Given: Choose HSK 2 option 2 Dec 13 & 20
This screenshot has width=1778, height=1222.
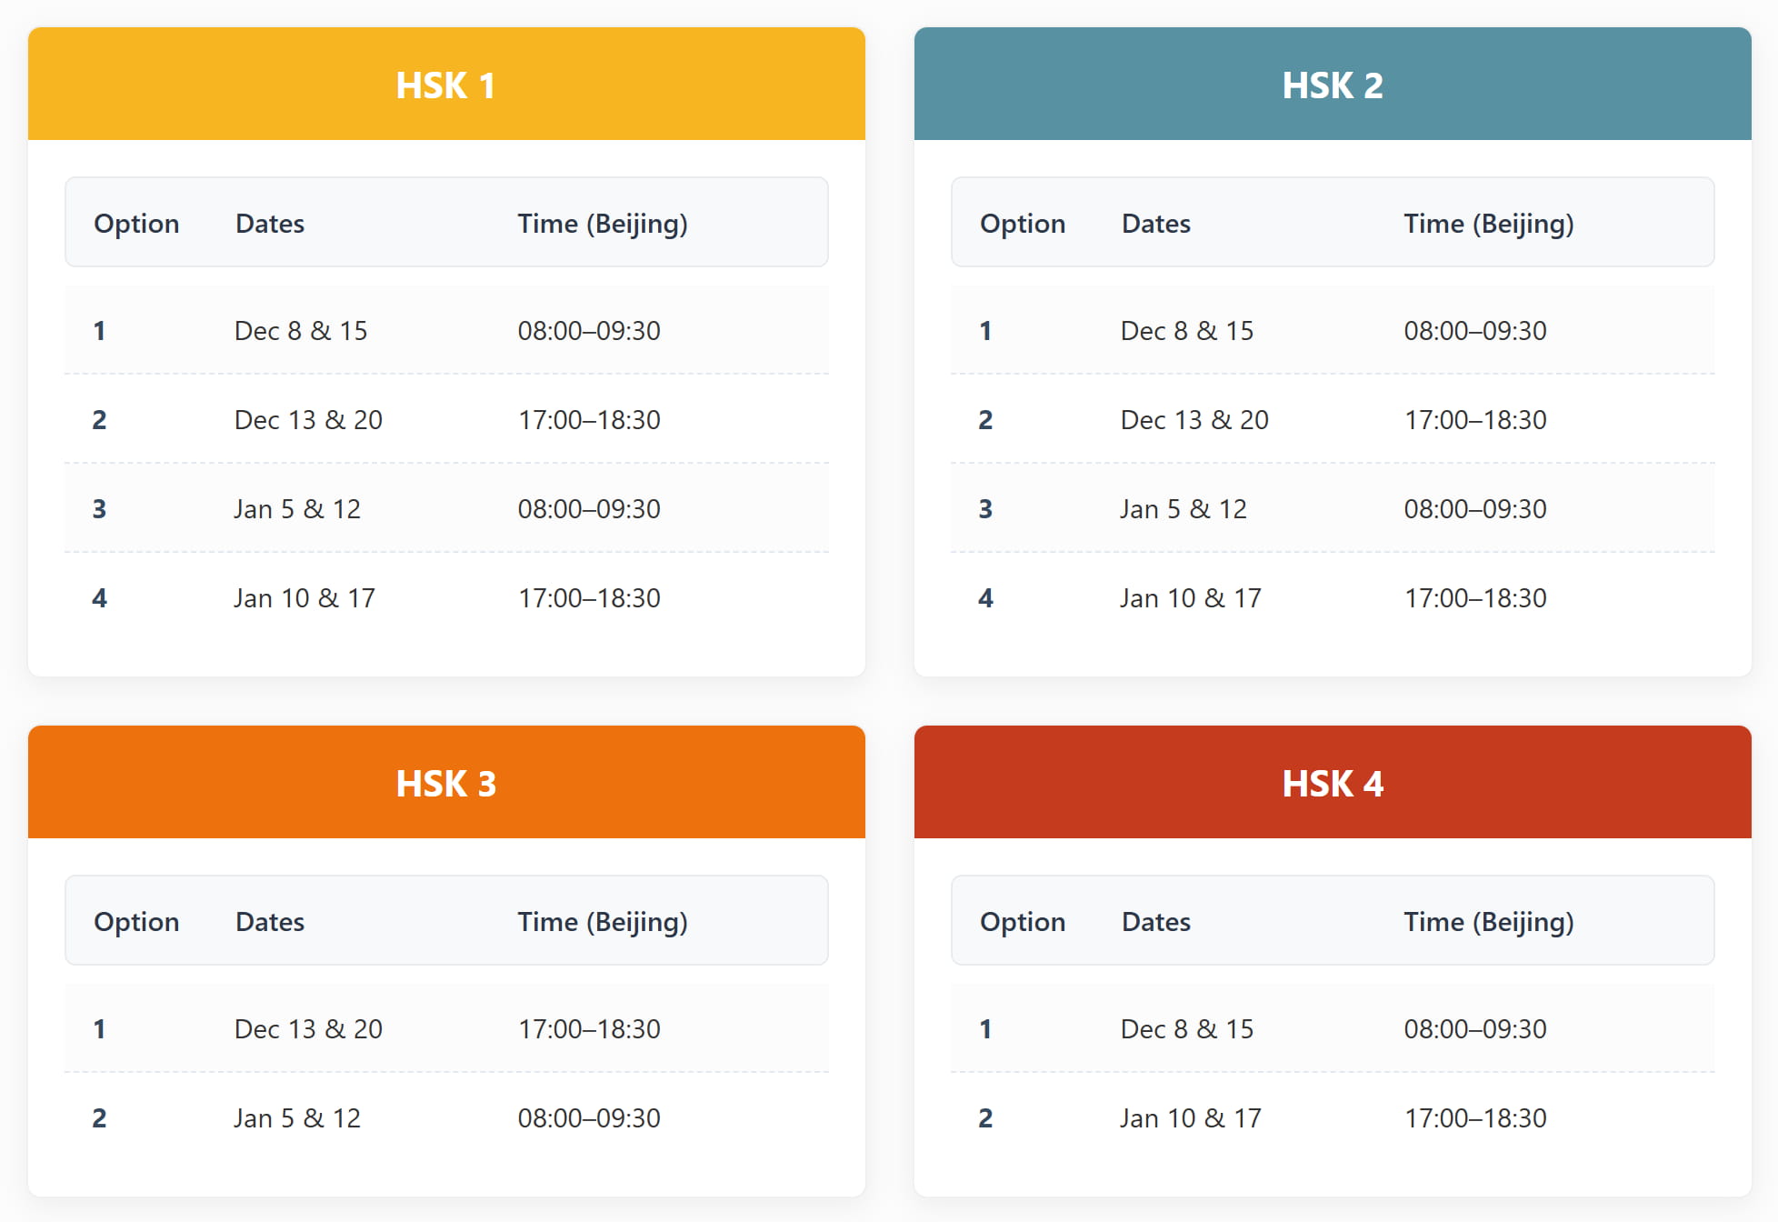Looking at the screenshot, I should pos(1194,419).
